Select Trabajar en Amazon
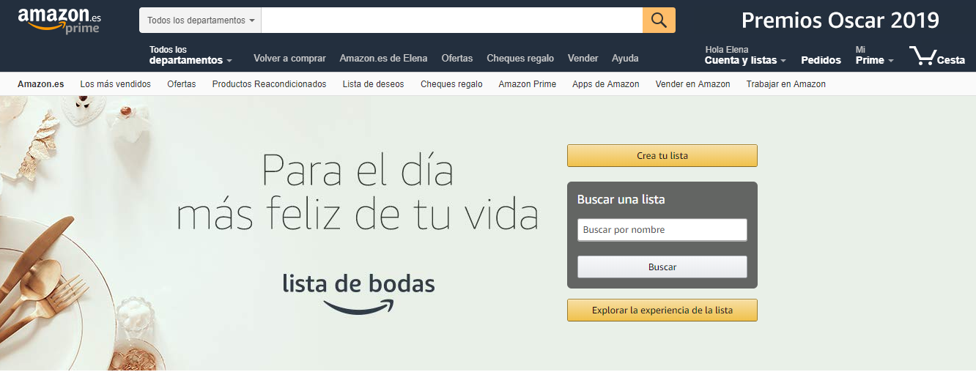Screen dimensions: 976x372 (786, 84)
